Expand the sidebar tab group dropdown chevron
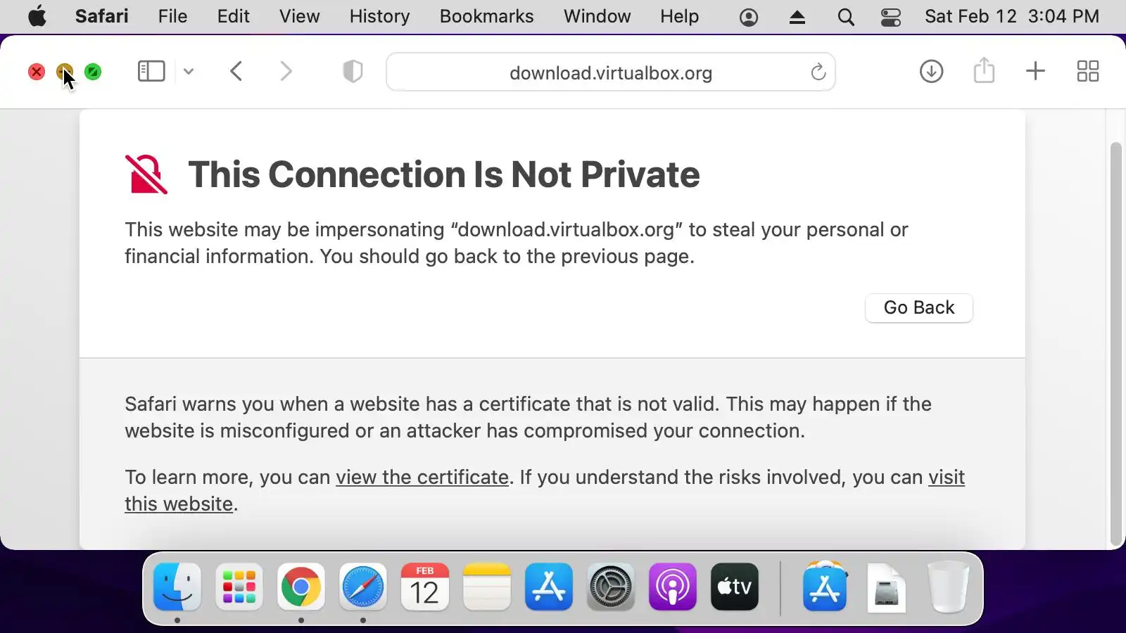 [x=189, y=71]
